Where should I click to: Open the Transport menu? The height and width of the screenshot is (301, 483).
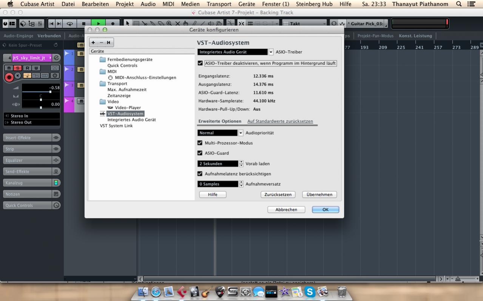point(219,4)
